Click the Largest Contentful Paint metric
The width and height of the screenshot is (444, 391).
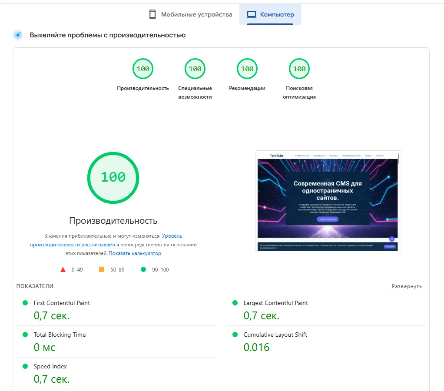click(275, 303)
